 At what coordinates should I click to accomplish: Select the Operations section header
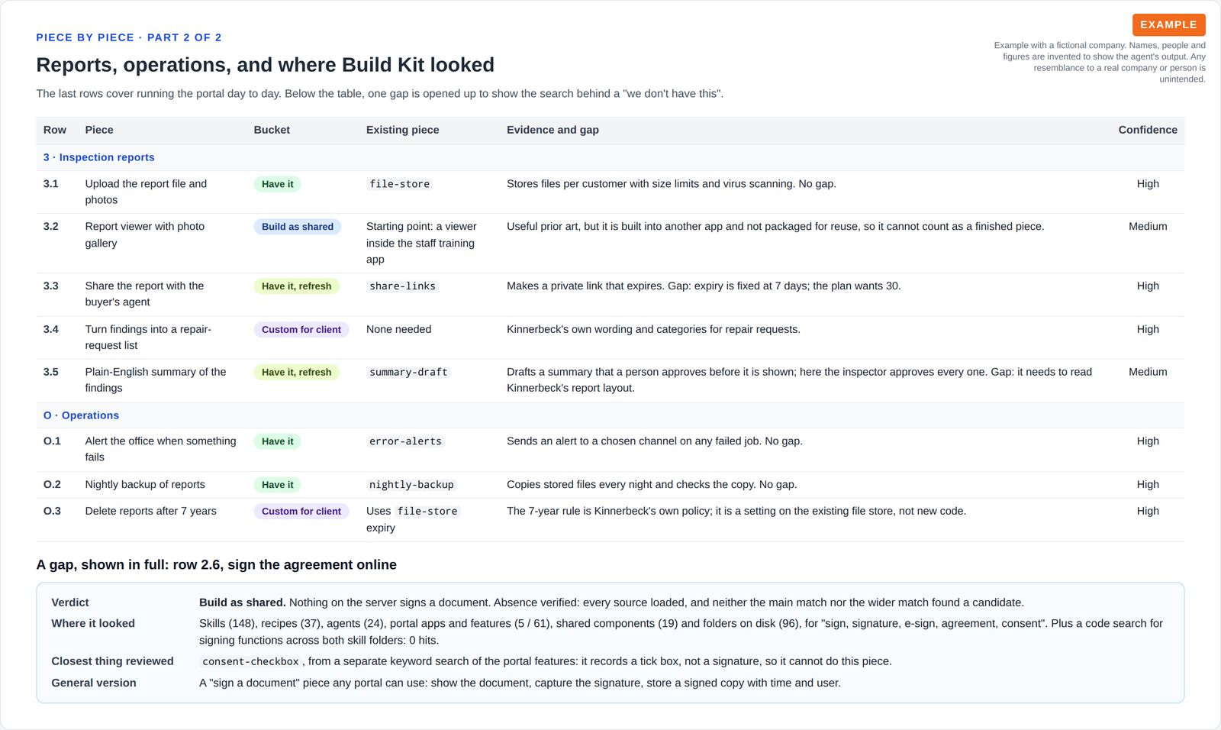81,415
